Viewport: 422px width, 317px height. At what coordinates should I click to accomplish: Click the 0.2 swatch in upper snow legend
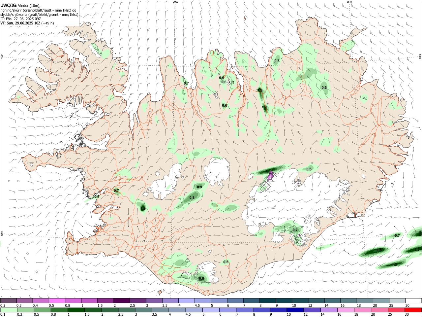tap(8, 300)
